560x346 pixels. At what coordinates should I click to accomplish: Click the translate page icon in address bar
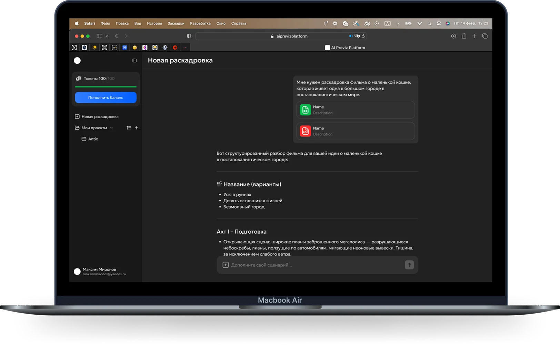point(357,36)
